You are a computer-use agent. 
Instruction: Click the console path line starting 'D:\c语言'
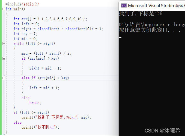152,25
